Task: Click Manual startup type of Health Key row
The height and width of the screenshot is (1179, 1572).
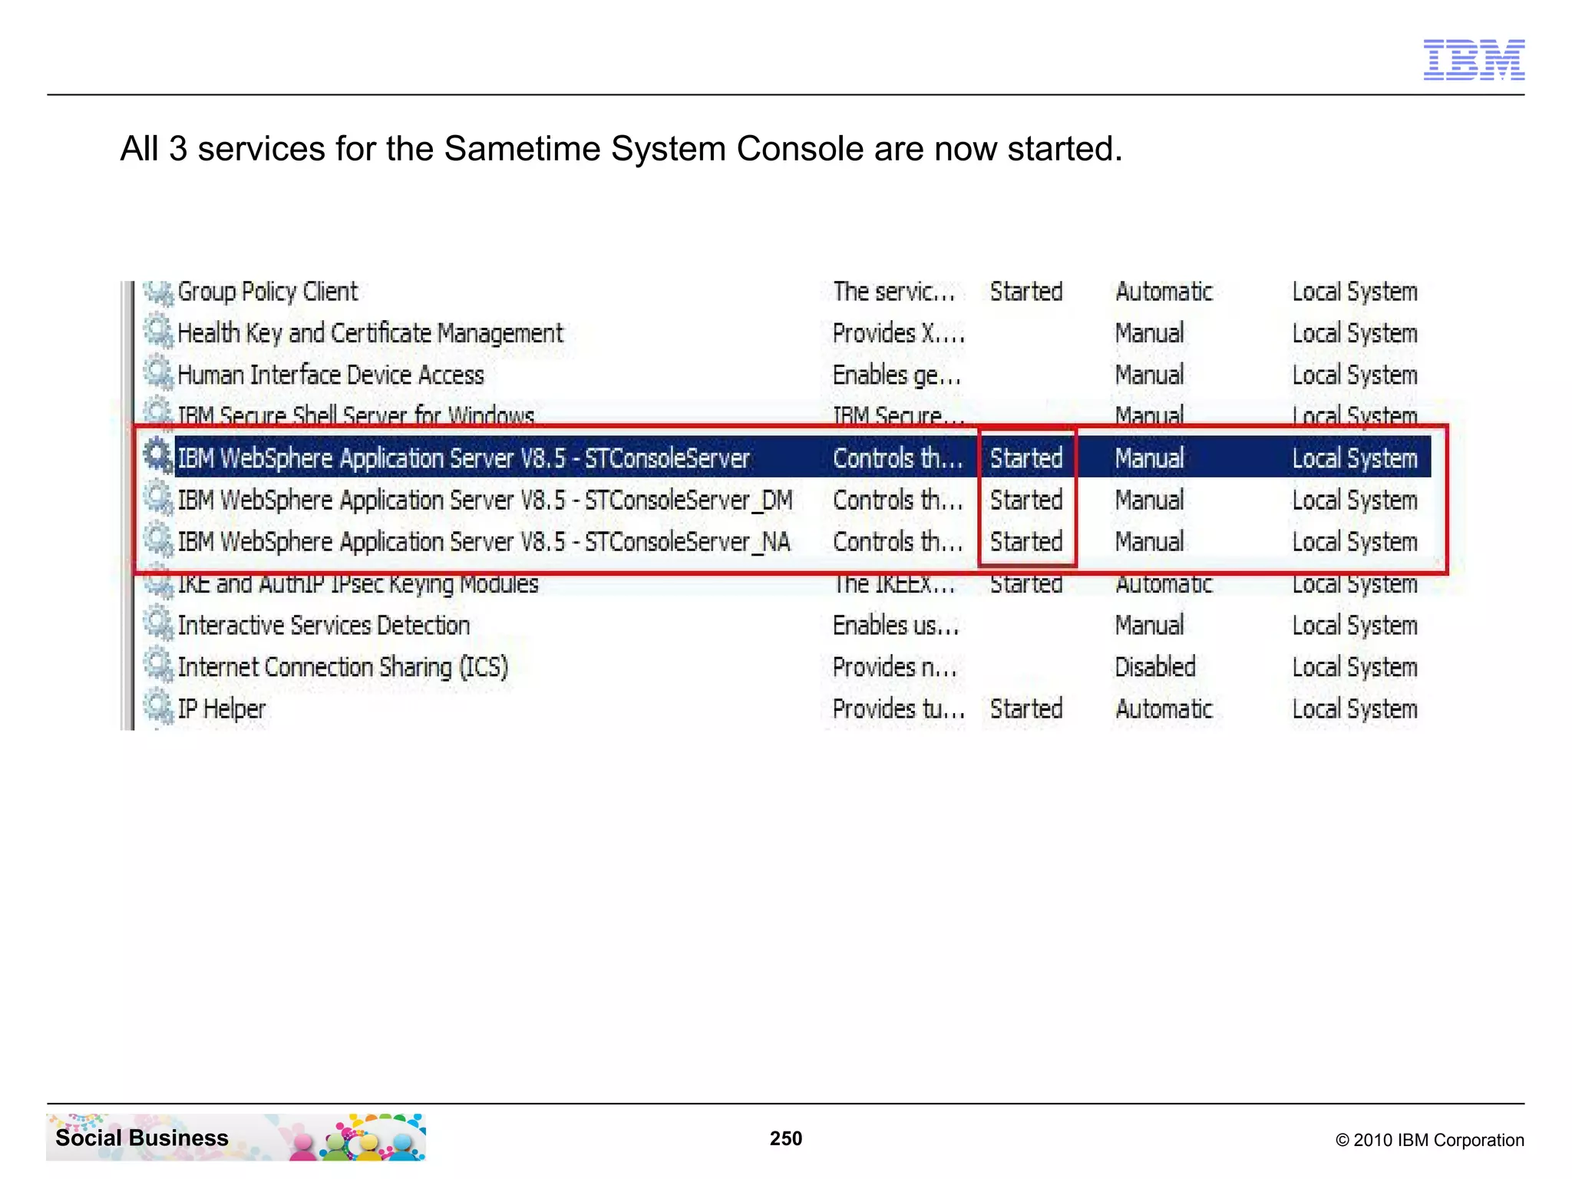Action: click(1149, 333)
